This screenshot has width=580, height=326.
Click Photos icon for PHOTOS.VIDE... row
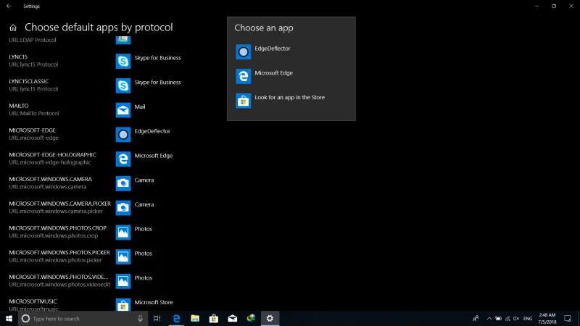(123, 281)
